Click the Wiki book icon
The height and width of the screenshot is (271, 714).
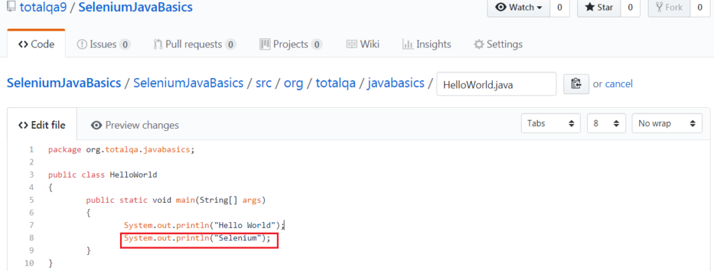pos(351,44)
